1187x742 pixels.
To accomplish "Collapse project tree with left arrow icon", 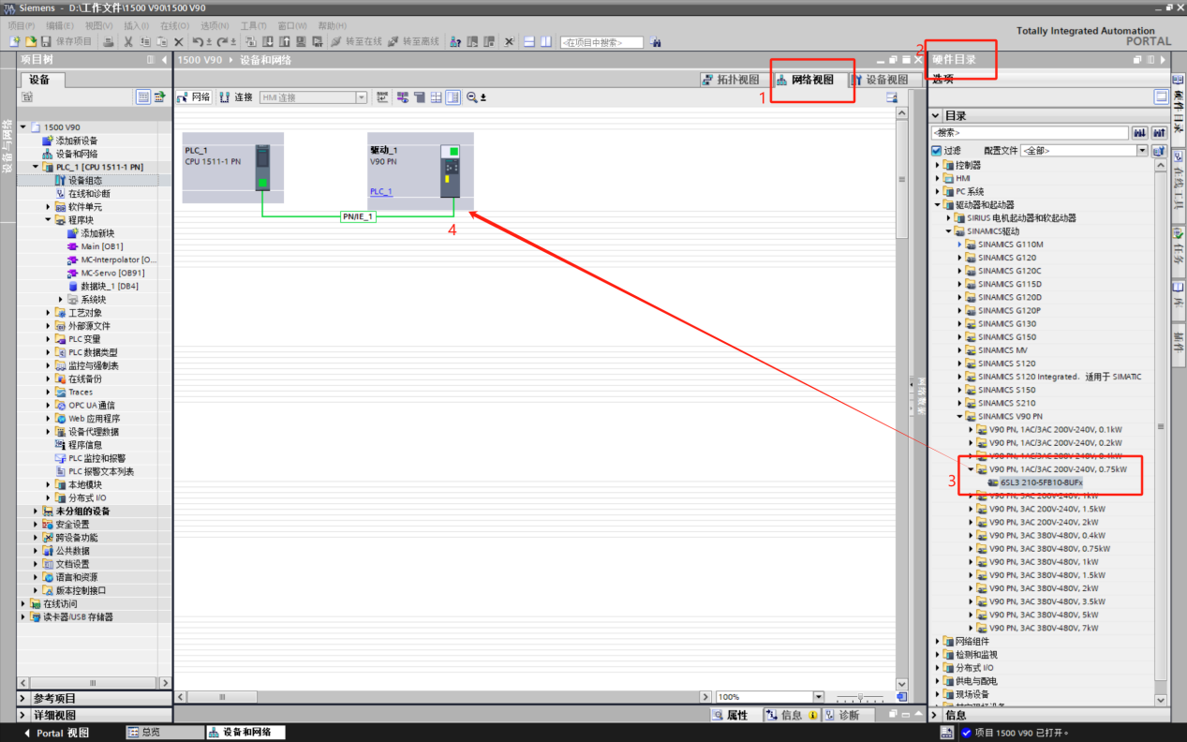I will (164, 60).
